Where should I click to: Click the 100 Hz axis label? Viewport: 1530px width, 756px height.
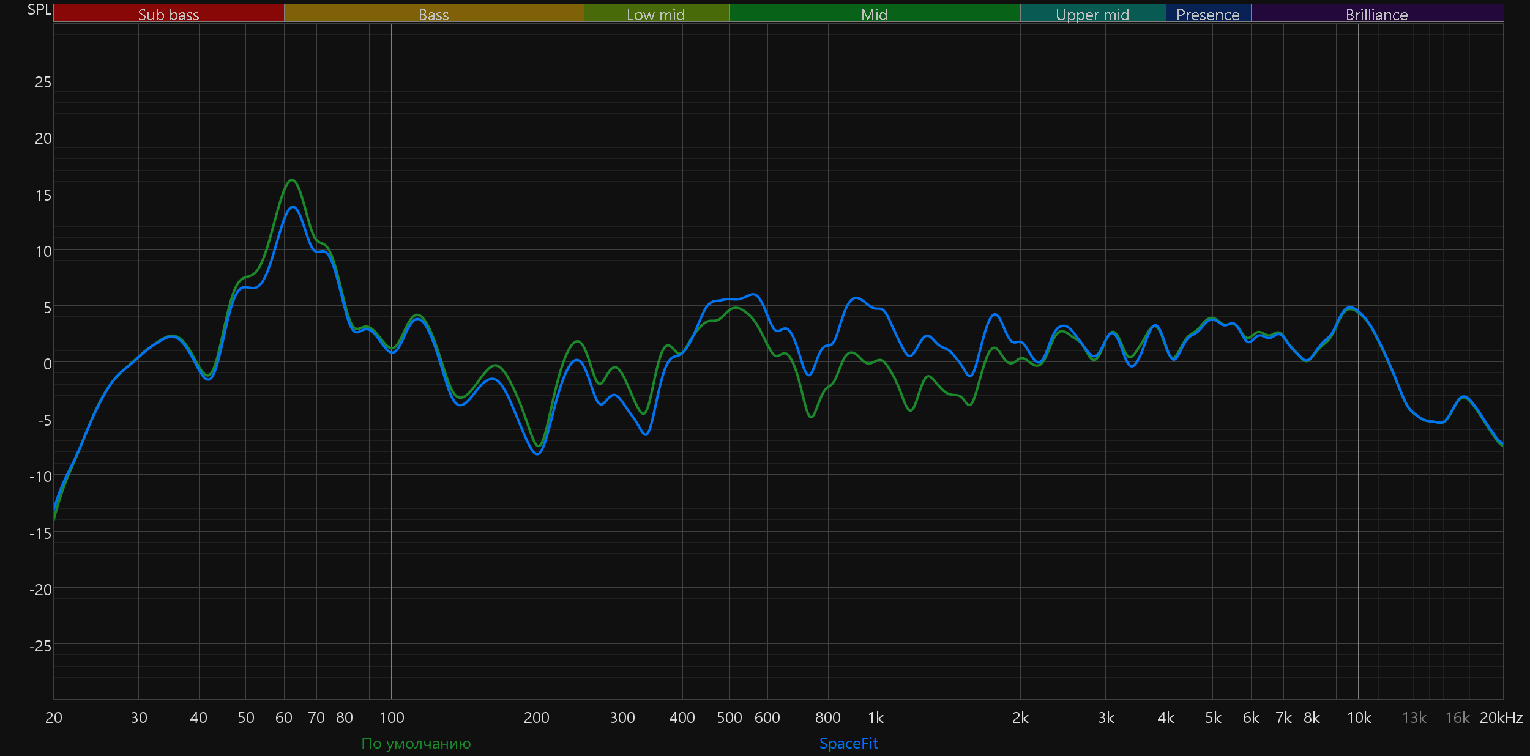coord(392,718)
